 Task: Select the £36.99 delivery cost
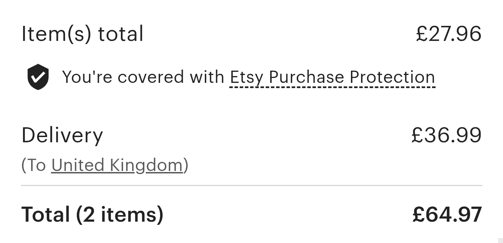coord(446,135)
